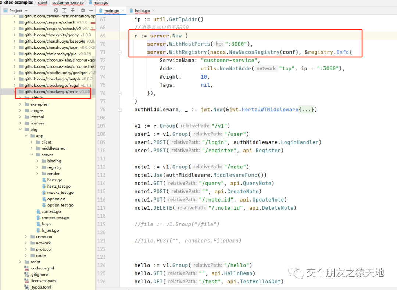Collapse the app folder
Image resolution: width=397 pixels, height=290 pixels.
(x=26, y=136)
